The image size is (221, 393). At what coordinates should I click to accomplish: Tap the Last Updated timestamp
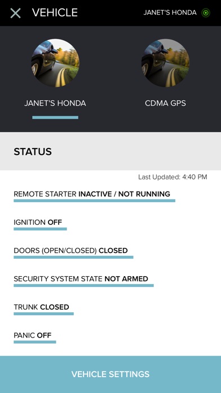(x=173, y=177)
